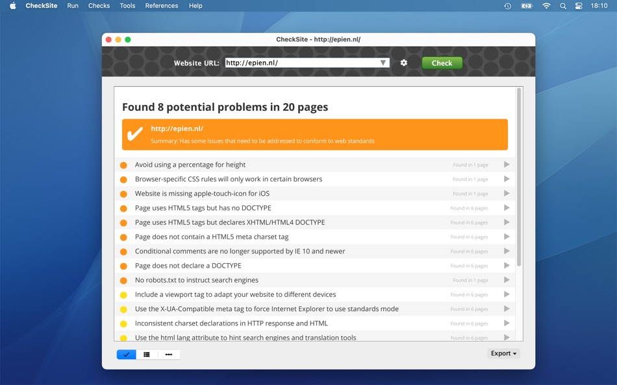
Task: Expand 'Page does not declare a DOCTYPE' arrow
Action: tap(507, 266)
